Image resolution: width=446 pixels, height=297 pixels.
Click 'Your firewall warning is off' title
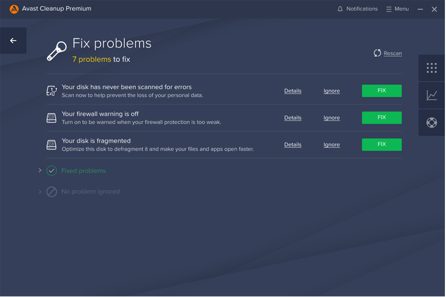click(100, 114)
